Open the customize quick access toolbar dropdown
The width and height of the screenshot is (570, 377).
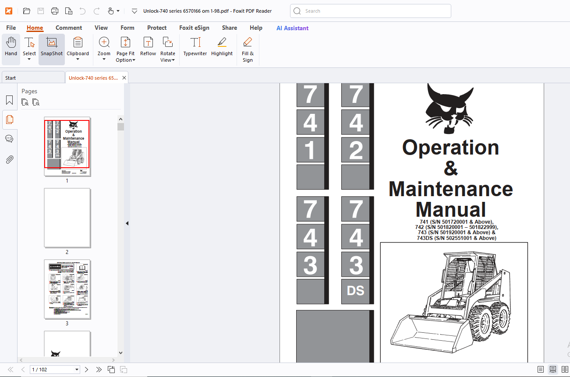point(134,11)
